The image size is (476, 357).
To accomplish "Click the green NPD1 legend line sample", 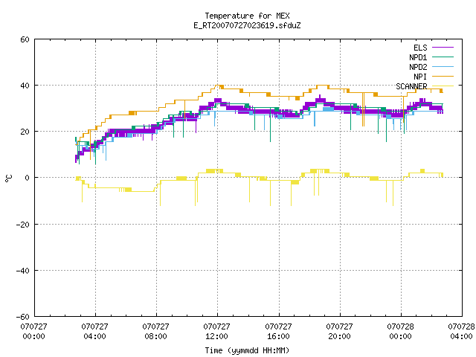I will (x=443, y=57).
